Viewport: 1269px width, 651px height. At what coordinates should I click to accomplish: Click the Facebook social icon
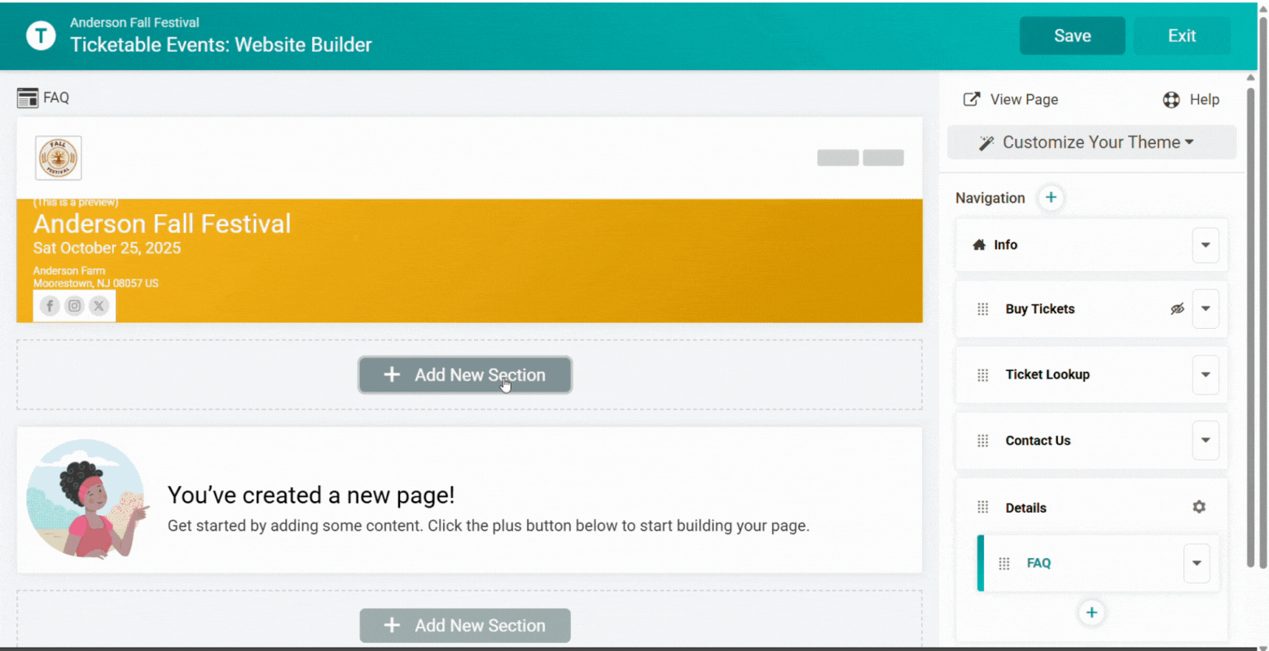click(50, 306)
